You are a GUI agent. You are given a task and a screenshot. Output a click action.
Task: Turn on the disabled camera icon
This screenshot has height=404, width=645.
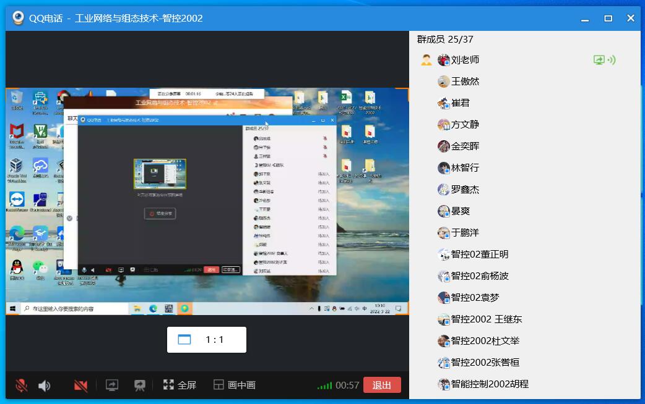coord(81,385)
